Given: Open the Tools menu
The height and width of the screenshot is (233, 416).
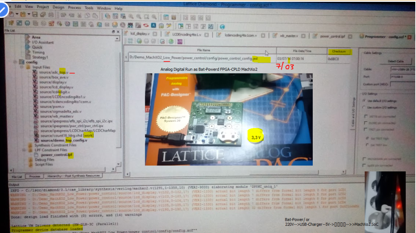Looking at the screenshot, I should click(89, 8).
